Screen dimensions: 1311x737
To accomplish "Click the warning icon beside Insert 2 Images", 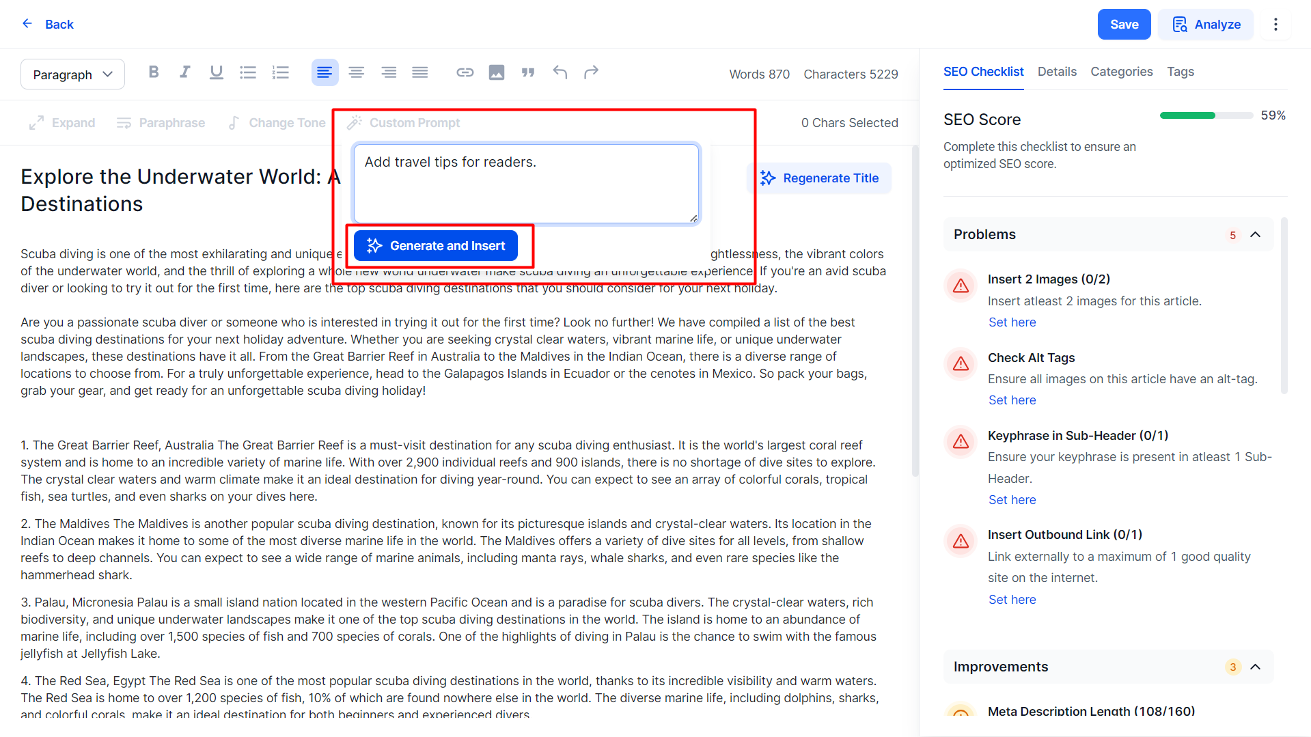I will tap(961, 286).
